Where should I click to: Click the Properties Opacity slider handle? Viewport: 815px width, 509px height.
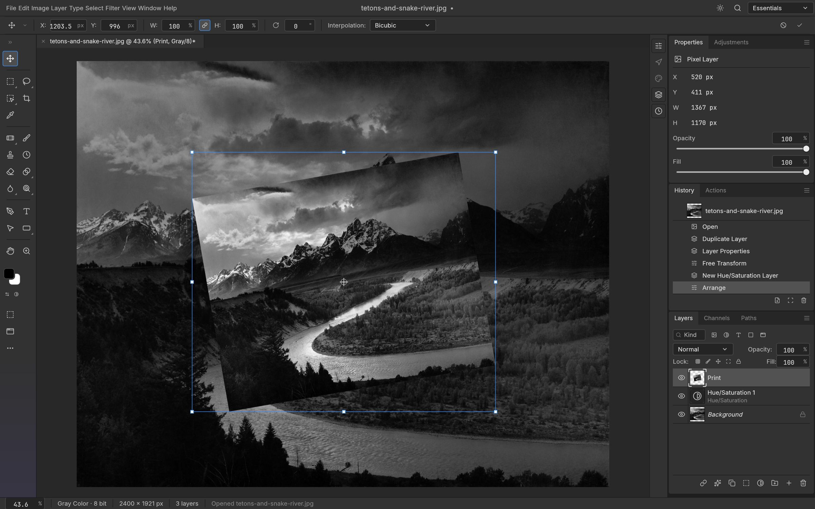806,149
